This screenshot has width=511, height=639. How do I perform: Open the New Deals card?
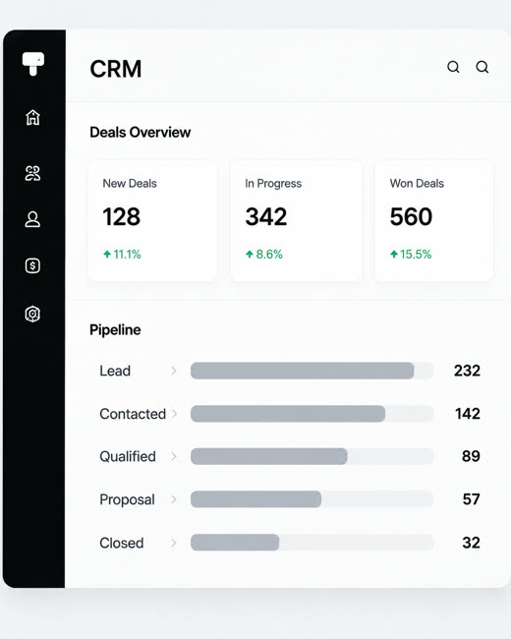152,221
